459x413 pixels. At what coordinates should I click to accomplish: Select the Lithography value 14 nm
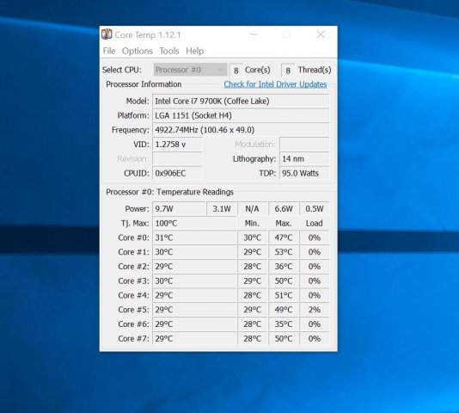pos(304,159)
